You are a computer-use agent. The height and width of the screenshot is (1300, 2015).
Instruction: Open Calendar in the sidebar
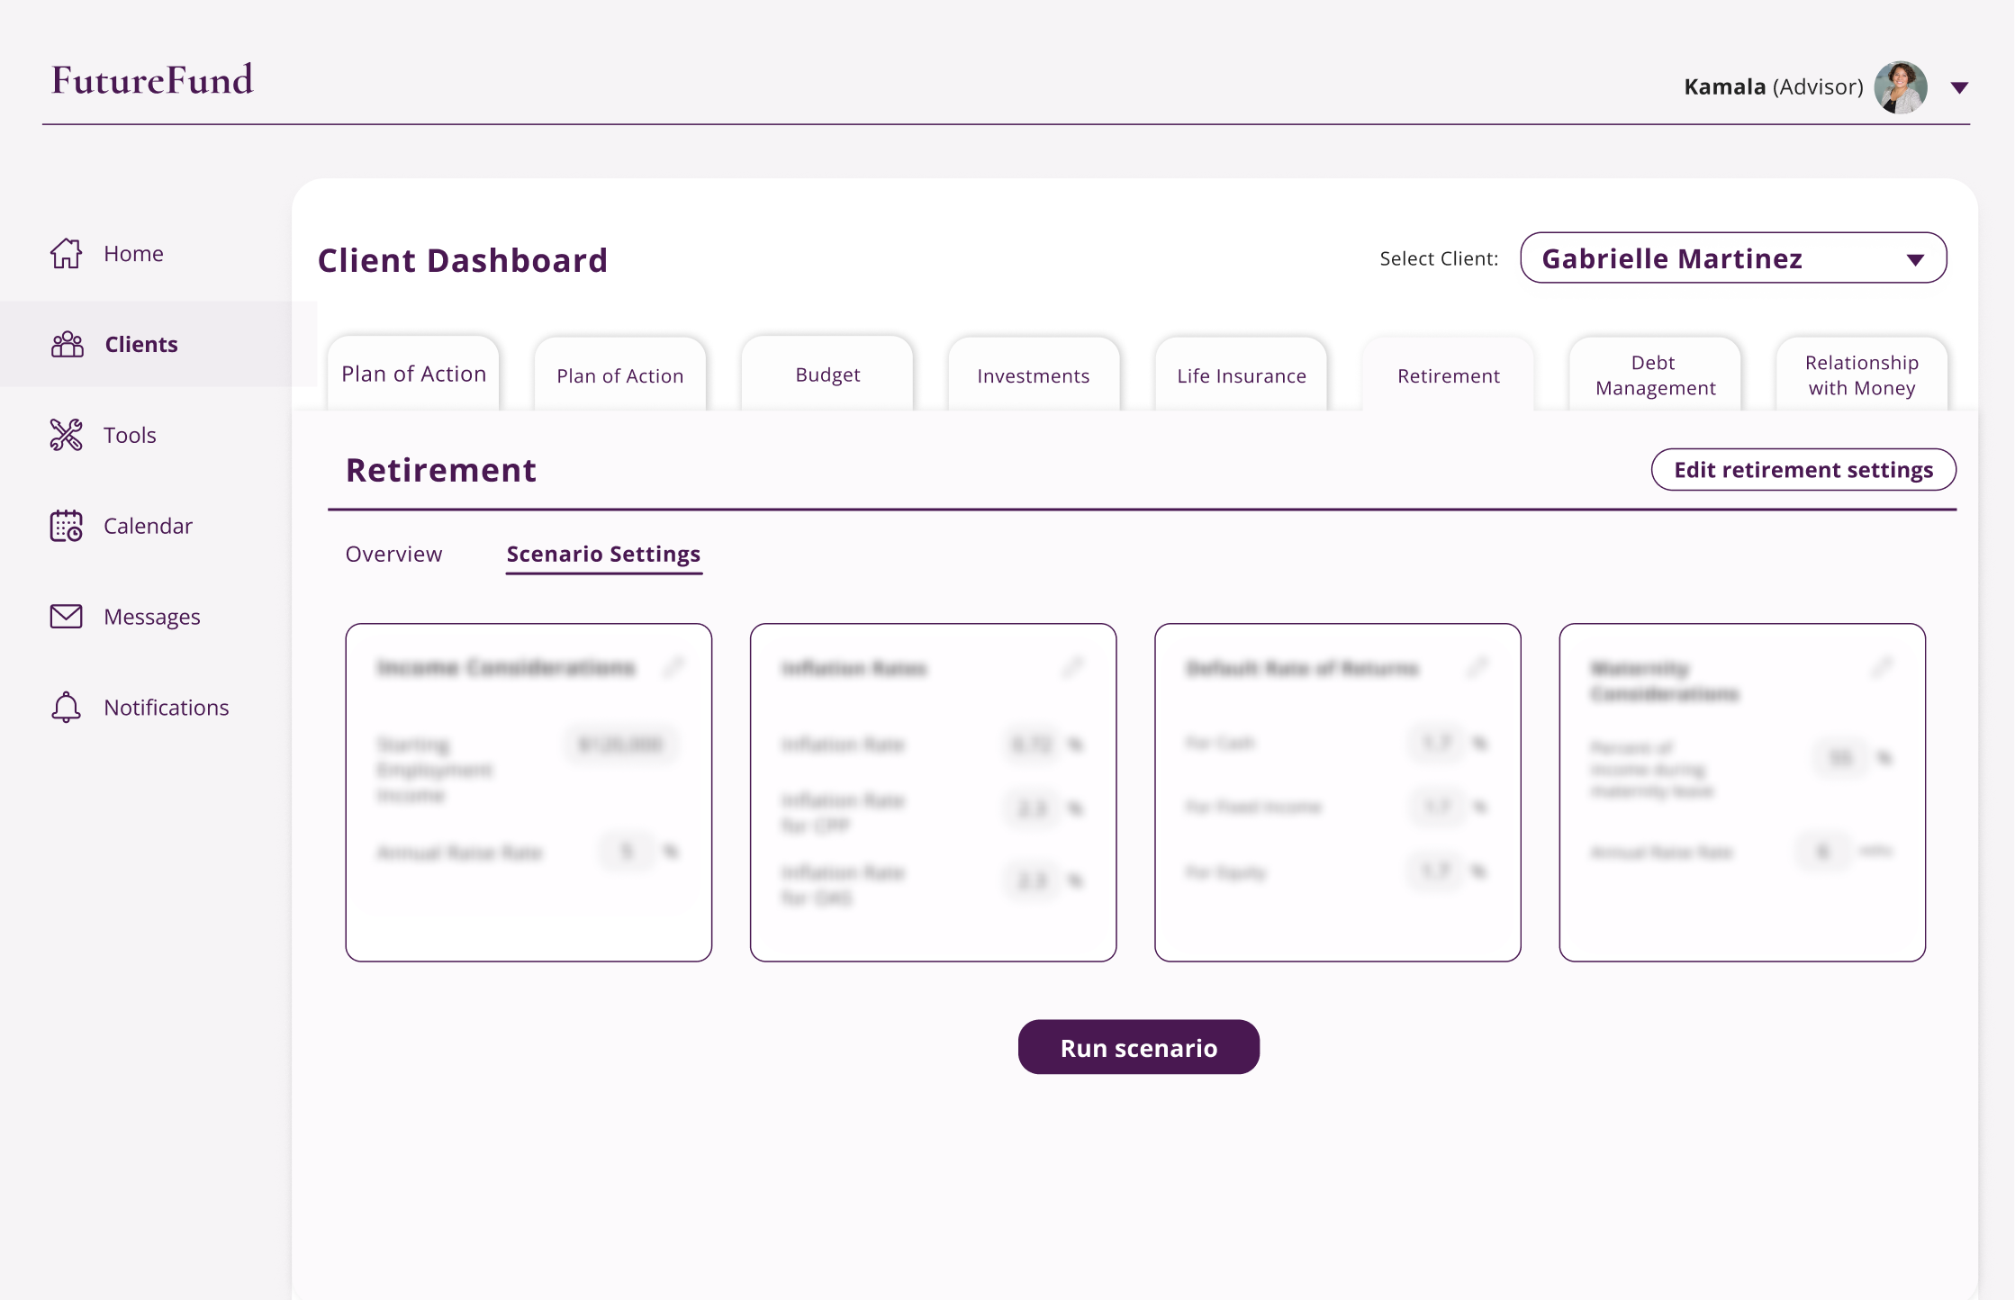148,526
